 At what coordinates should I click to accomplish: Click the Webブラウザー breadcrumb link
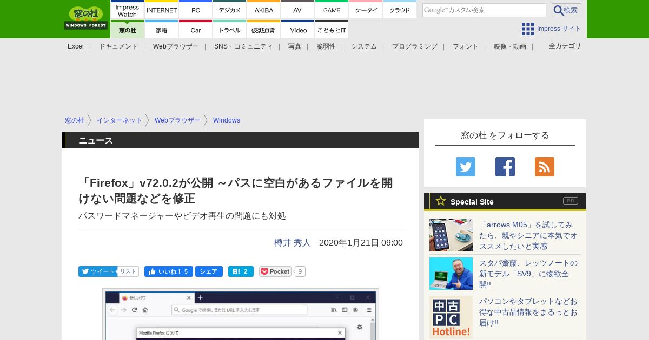[x=177, y=120]
